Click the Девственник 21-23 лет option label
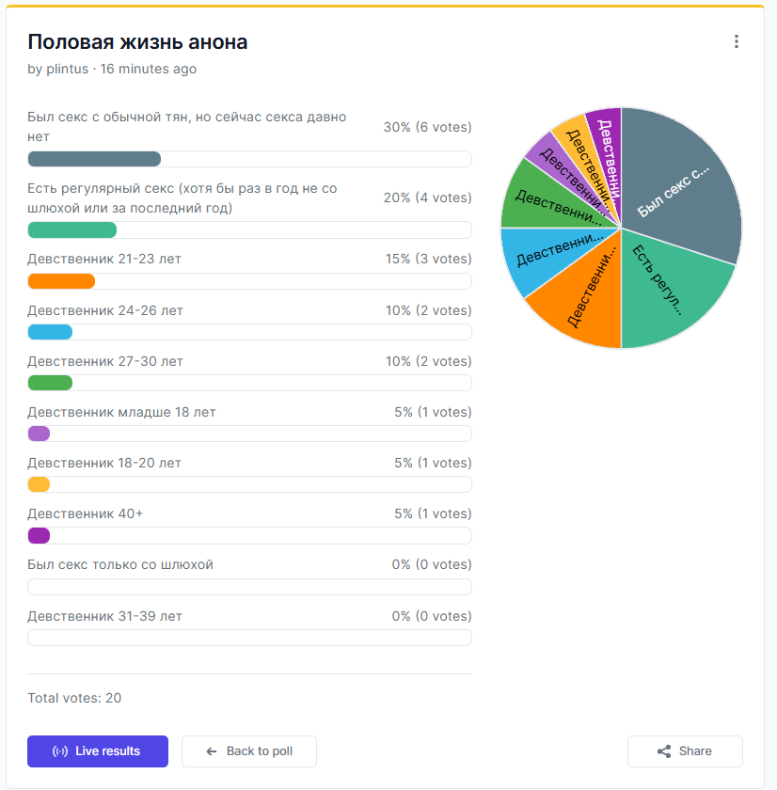This screenshot has width=777, height=790. pos(104,259)
